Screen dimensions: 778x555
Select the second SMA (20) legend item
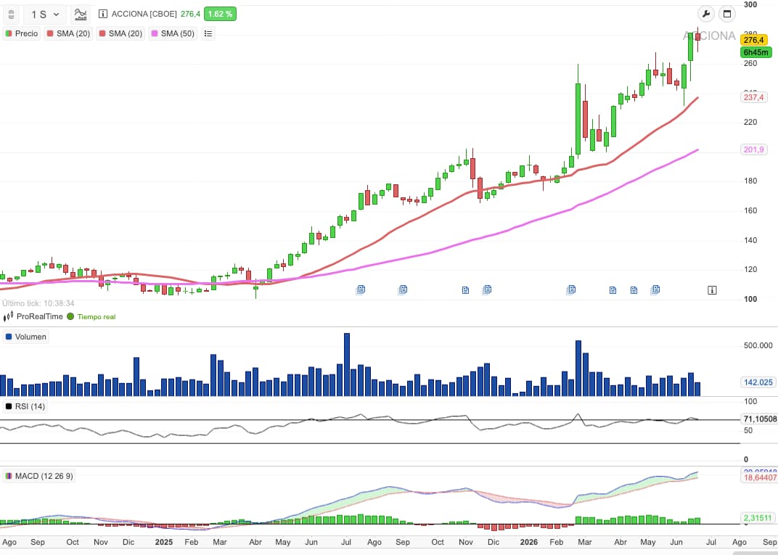[120, 33]
